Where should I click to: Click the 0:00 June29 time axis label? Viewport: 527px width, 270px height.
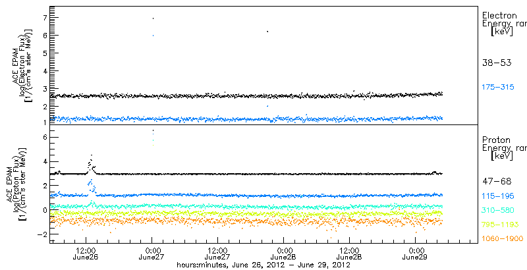click(x=416, y=255)
